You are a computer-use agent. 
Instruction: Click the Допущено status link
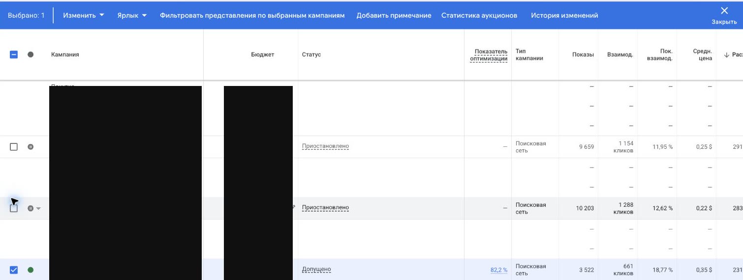[316, 269]
